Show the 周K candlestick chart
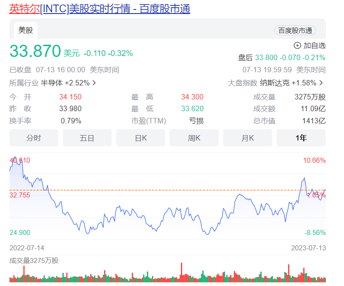Viewport: 344px width, 286px height. tap(194, 138)
